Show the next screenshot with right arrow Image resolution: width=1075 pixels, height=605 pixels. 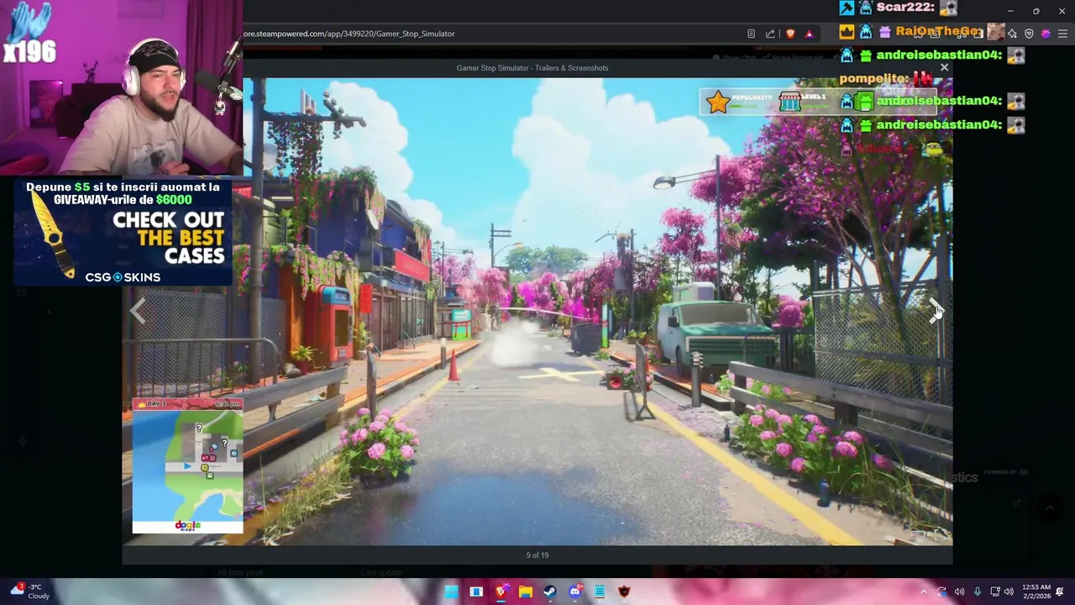pos(936,311)
